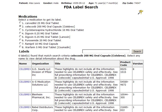
Task: Click the Title column header
Action: (x=87, y=64)
